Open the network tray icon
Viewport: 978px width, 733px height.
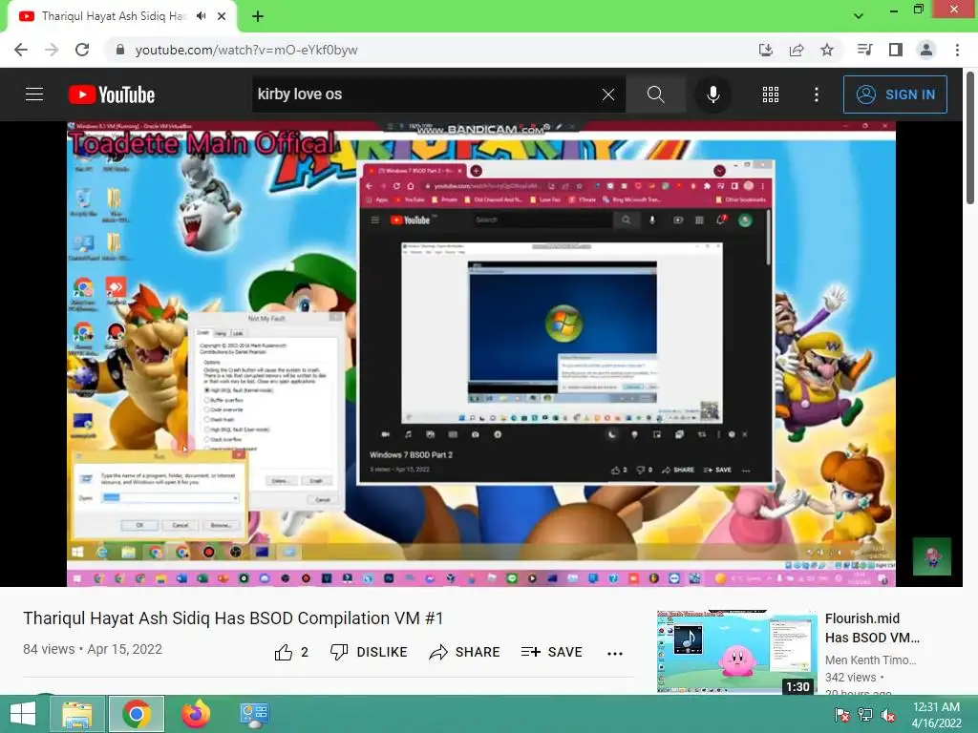point(865,715)
